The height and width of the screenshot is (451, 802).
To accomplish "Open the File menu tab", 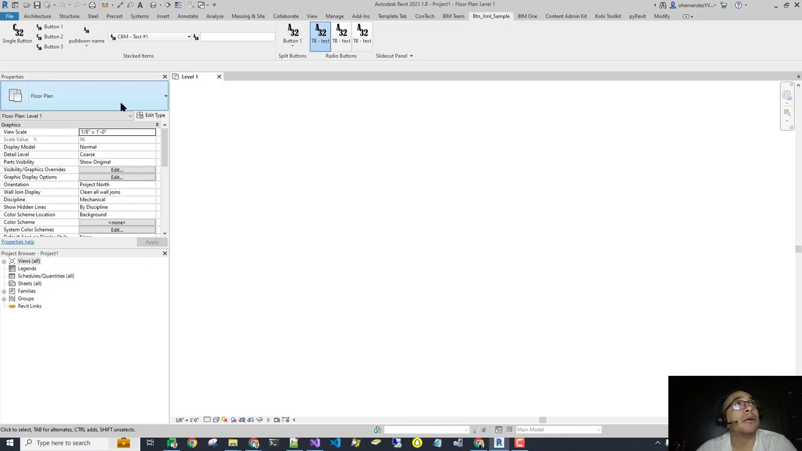I will [9, 16].
